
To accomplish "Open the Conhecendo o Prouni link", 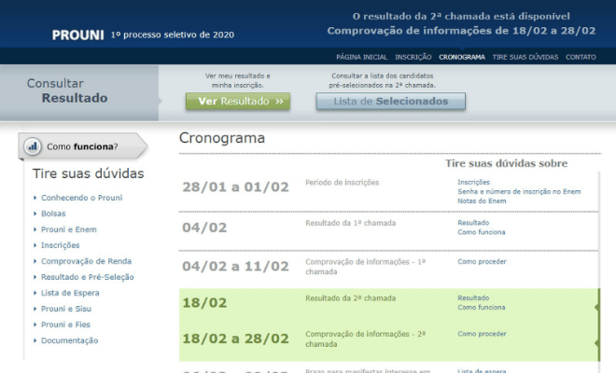I will click(x=82, y=198).
